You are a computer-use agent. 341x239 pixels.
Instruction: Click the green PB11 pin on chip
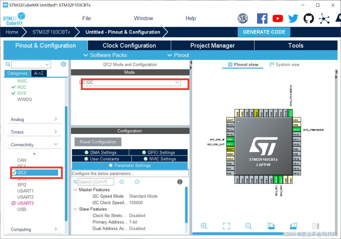pos(281,180)
